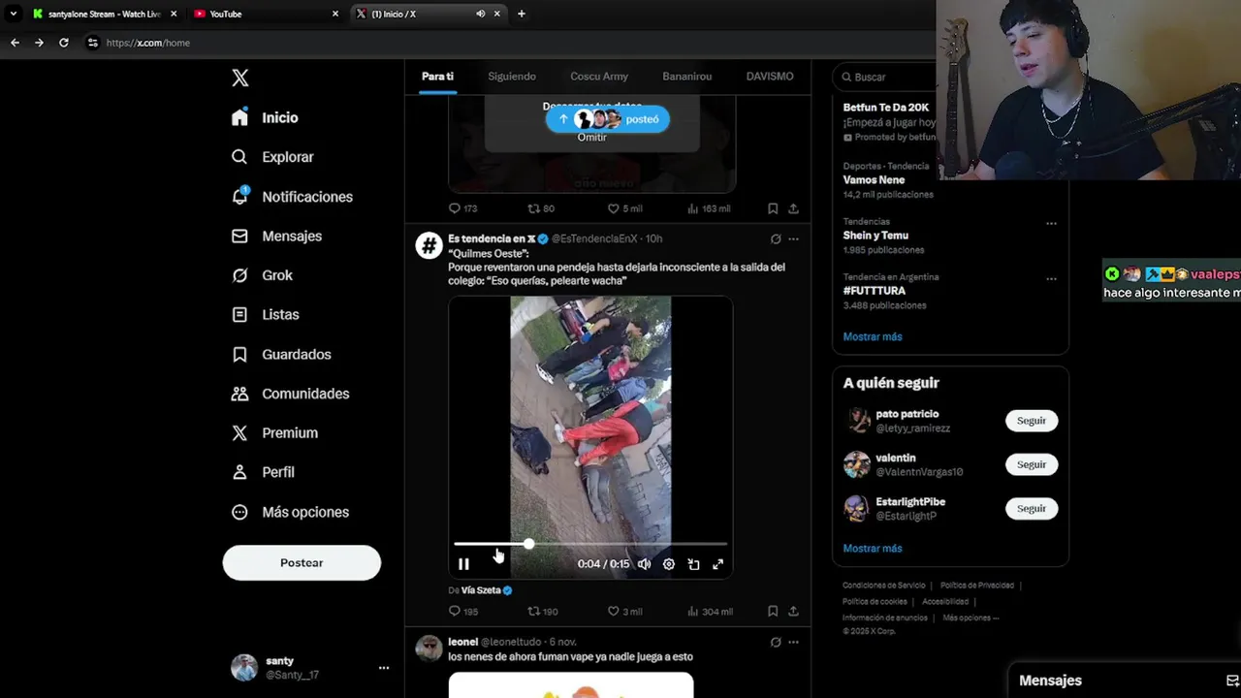Show more trends with Mostrar más

point(873,336)
